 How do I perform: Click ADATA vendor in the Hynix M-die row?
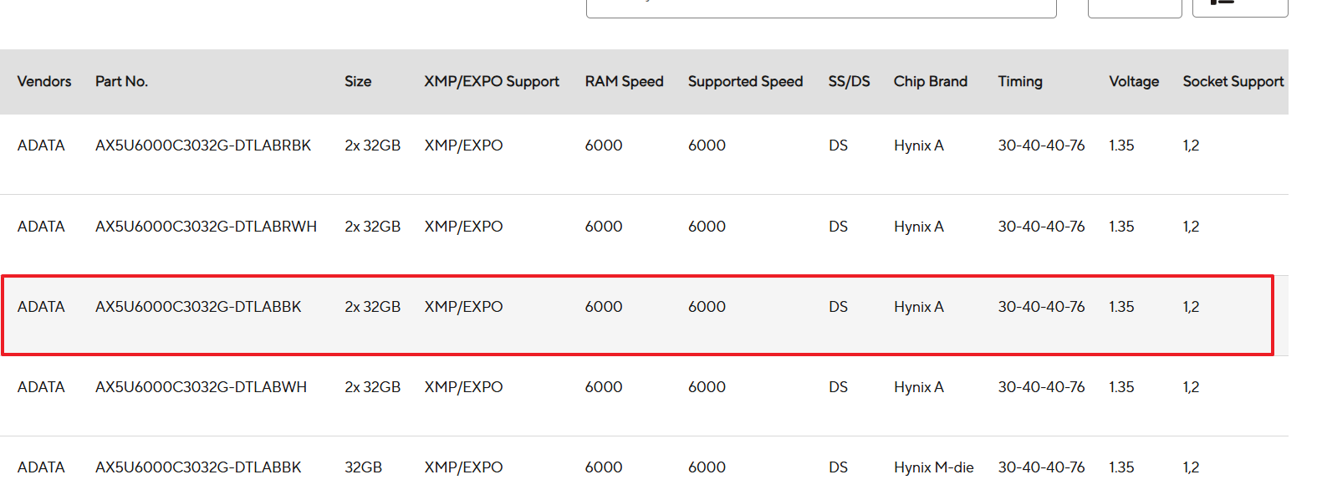[41, 467]
